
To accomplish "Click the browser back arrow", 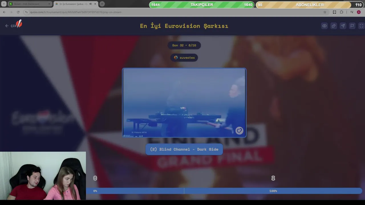I will click(x=4, y=12).
